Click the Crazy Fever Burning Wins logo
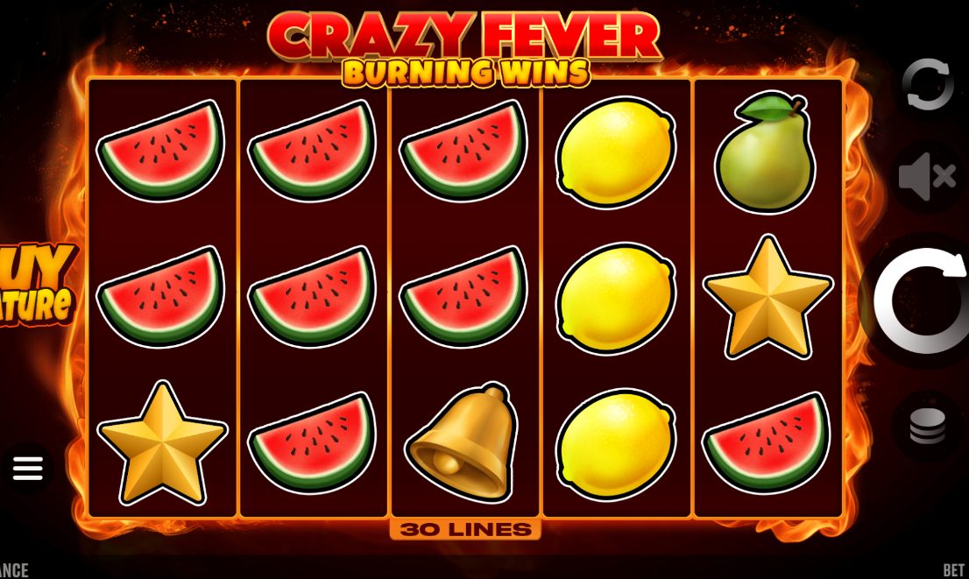Viewport: 969px width, 579px height. (464, 48)
